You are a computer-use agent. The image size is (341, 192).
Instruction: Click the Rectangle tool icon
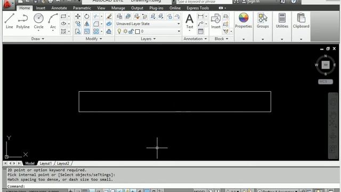[63, 17]
